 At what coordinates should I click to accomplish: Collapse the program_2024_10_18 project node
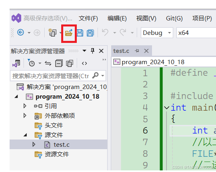click(x=16, y=97)
